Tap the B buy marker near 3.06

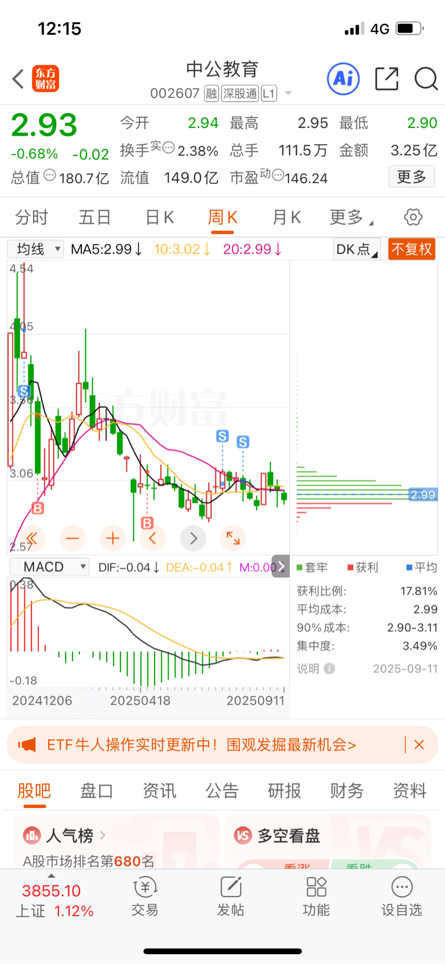[38, 508]
